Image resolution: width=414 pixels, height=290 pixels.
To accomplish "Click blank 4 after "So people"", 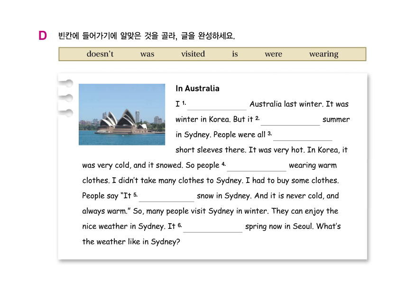I will (257, 166).
